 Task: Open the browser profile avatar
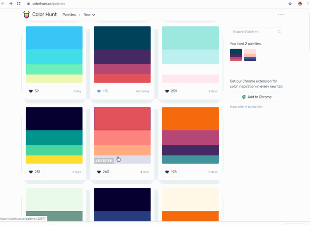tap(300, 4)
